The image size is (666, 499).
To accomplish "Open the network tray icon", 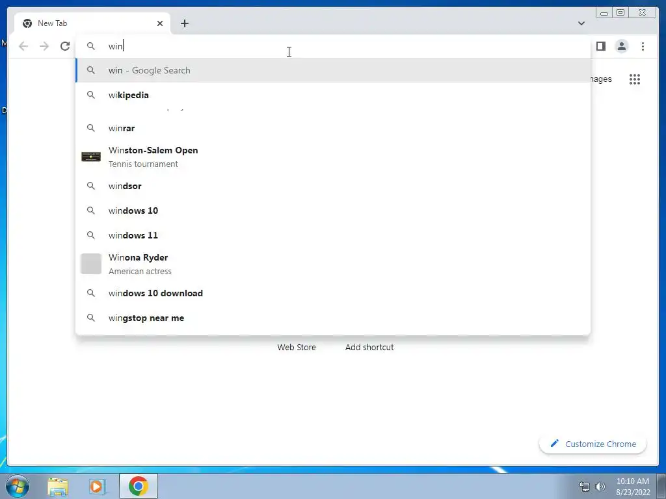I will [x=585, y=487].
